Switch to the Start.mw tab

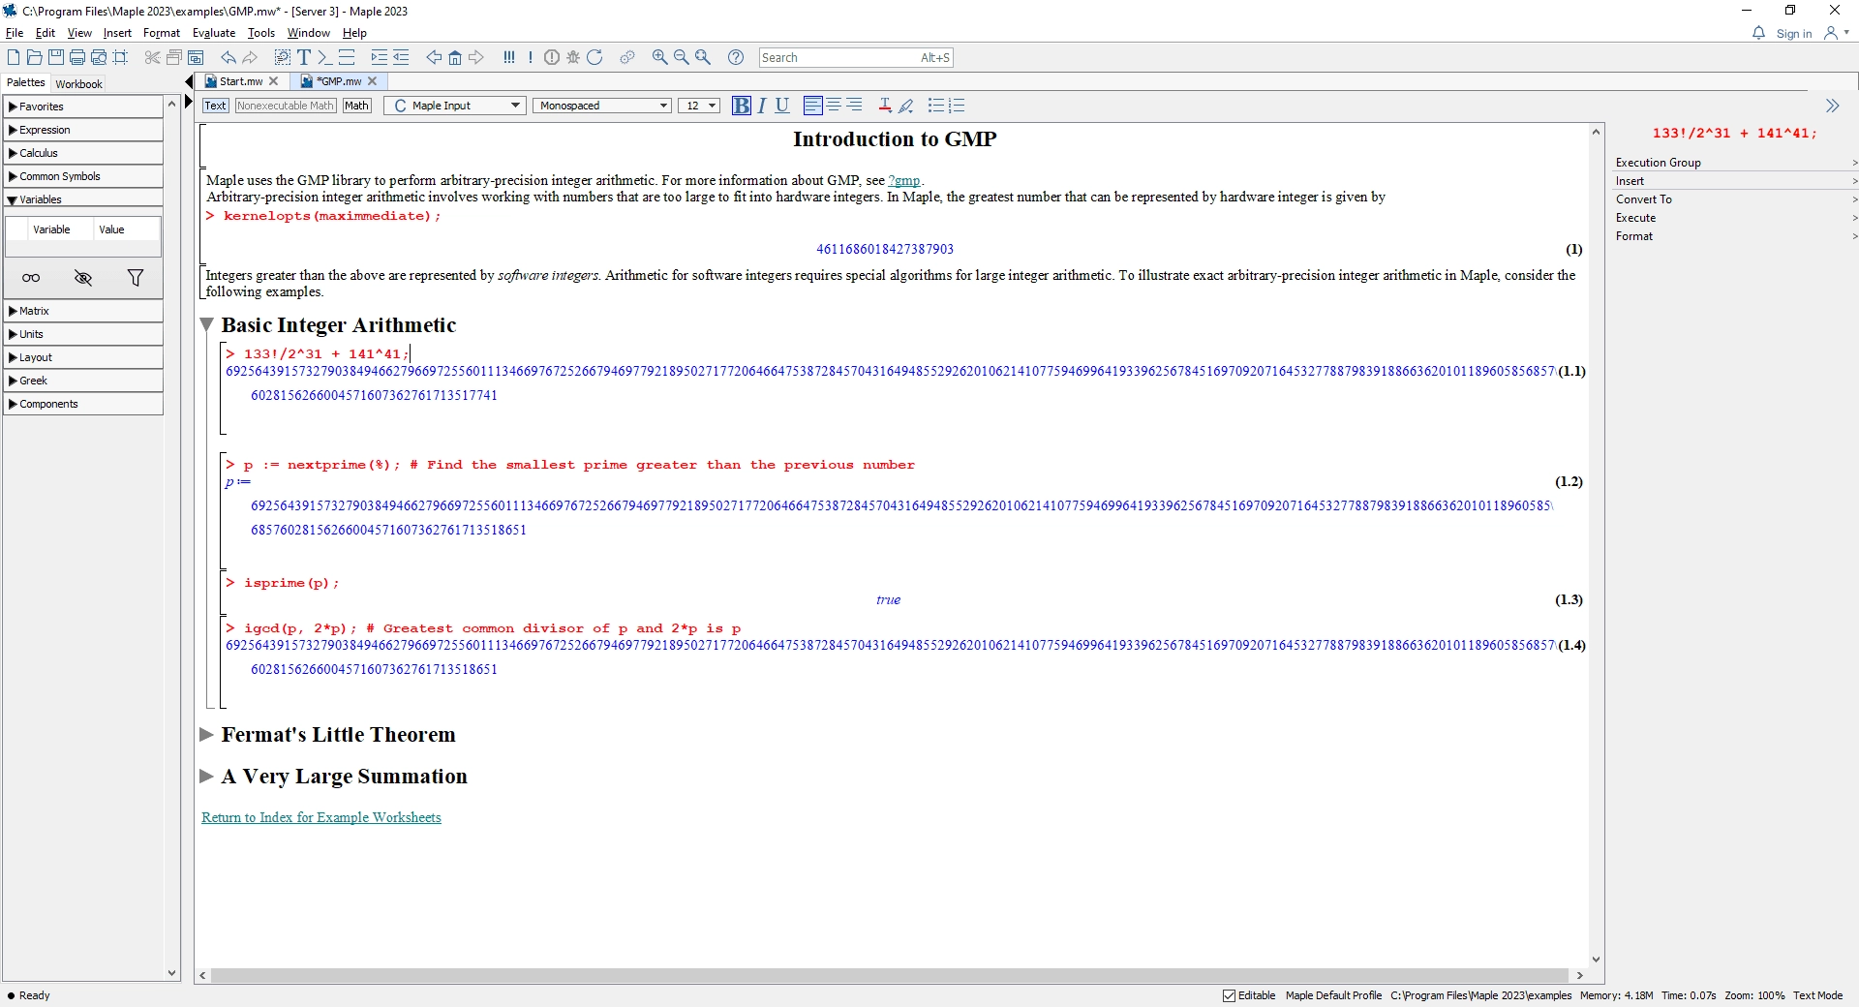[241, 81]
